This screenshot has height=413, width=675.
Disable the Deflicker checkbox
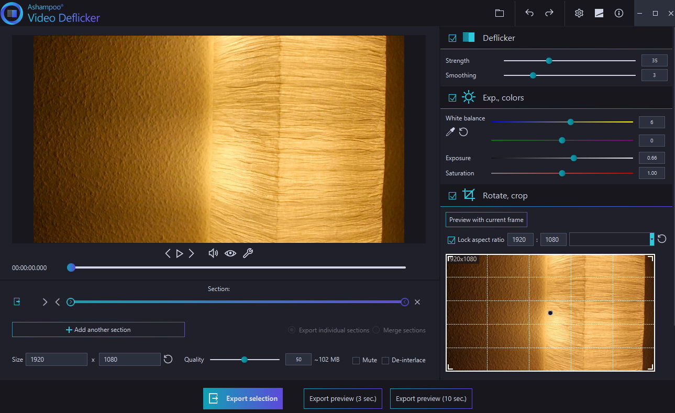[x=452, y=38]
